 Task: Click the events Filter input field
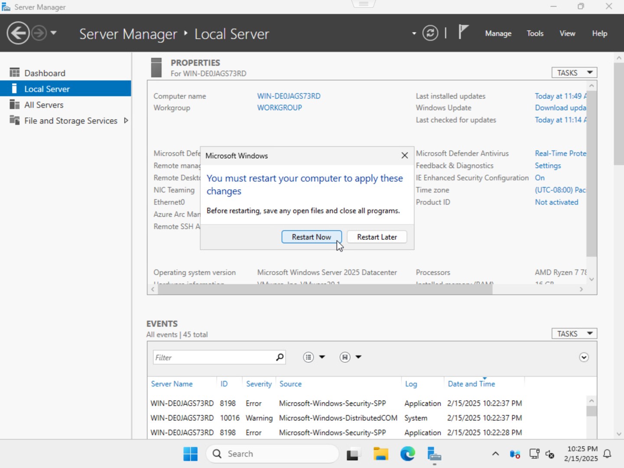(x=213, y=357)
